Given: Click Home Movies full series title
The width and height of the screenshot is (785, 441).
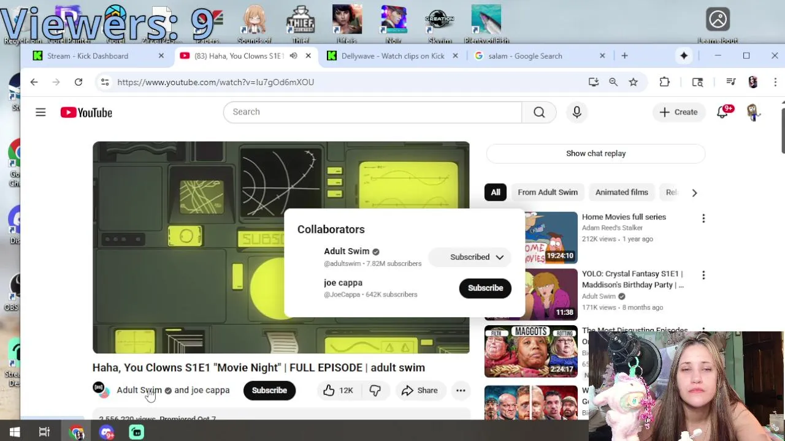Looking at the screenshot, I should coord(624,217).
